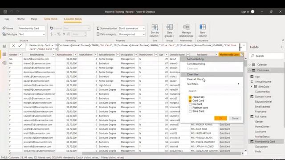
Task: Select Clear filter in the menu
Action: [212, 74]
